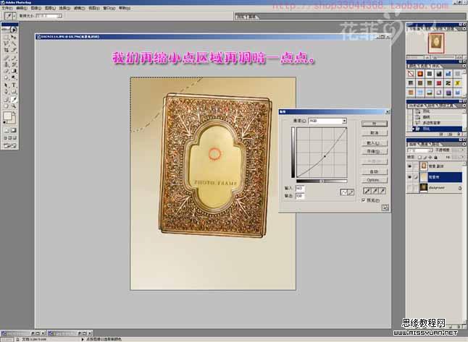Select the Notes tool
The height and width of the screenshot is (342, 468).
pos(6,100)
